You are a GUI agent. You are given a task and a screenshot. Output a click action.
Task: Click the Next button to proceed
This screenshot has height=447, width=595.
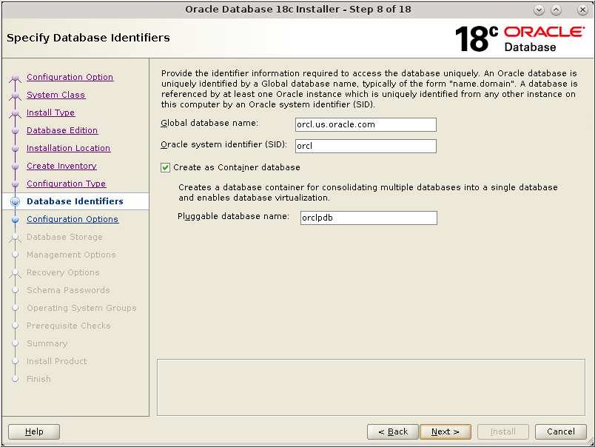coord(446,431)
